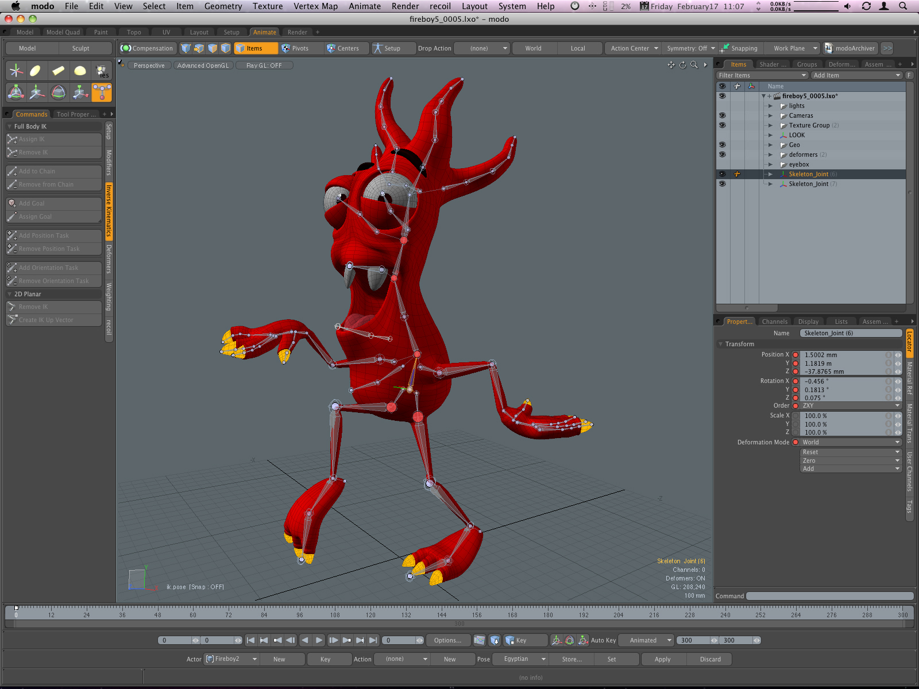Click the Apply pose button
This screenshot has height=689, width=919.
click(x=662, y=659)
